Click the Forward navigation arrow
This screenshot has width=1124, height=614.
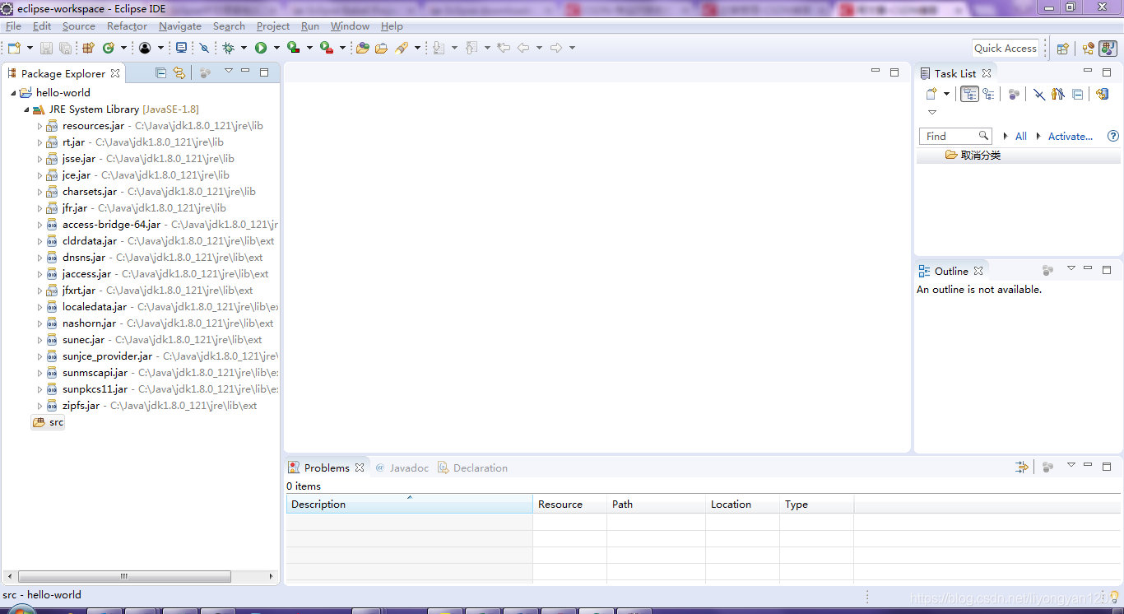pyautogui.click(x=556, y=48)
